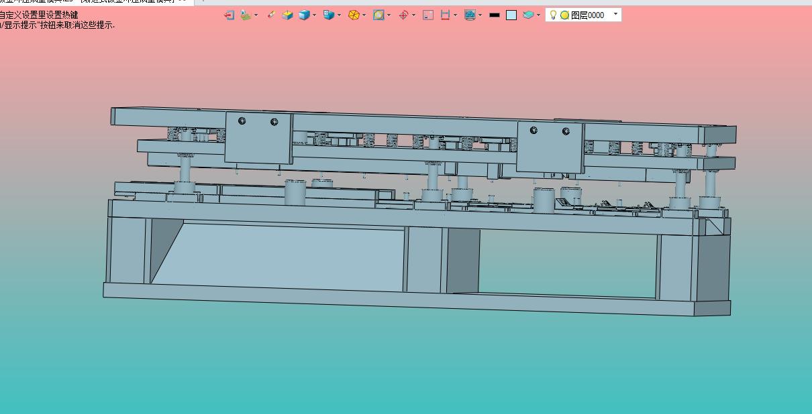Expand the monitor display dropdown arrow
The image size is (812, 414).
[480, 15]
